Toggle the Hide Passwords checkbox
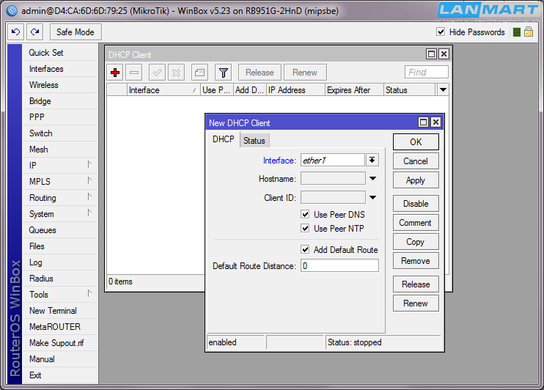The height and width of the screenshot is (390, 544). 441,32
